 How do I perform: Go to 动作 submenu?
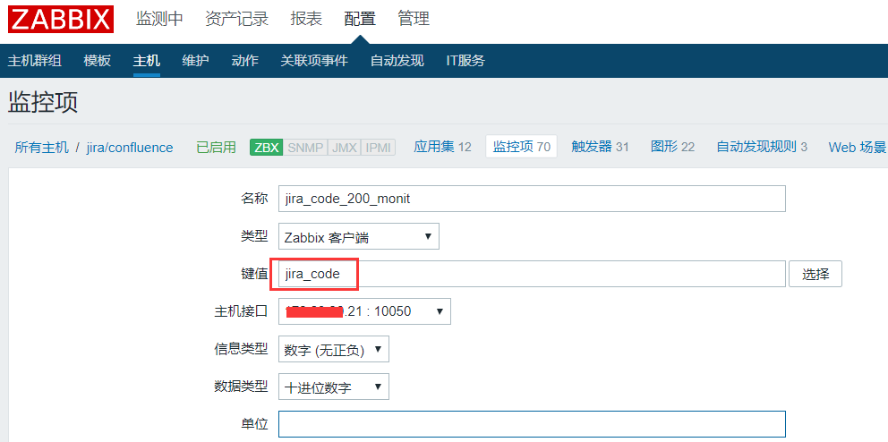click(x=245, y=61)
